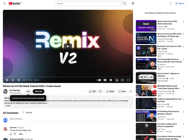
Task: Like the video with 565 likes
Action: (x=92, y=91)
